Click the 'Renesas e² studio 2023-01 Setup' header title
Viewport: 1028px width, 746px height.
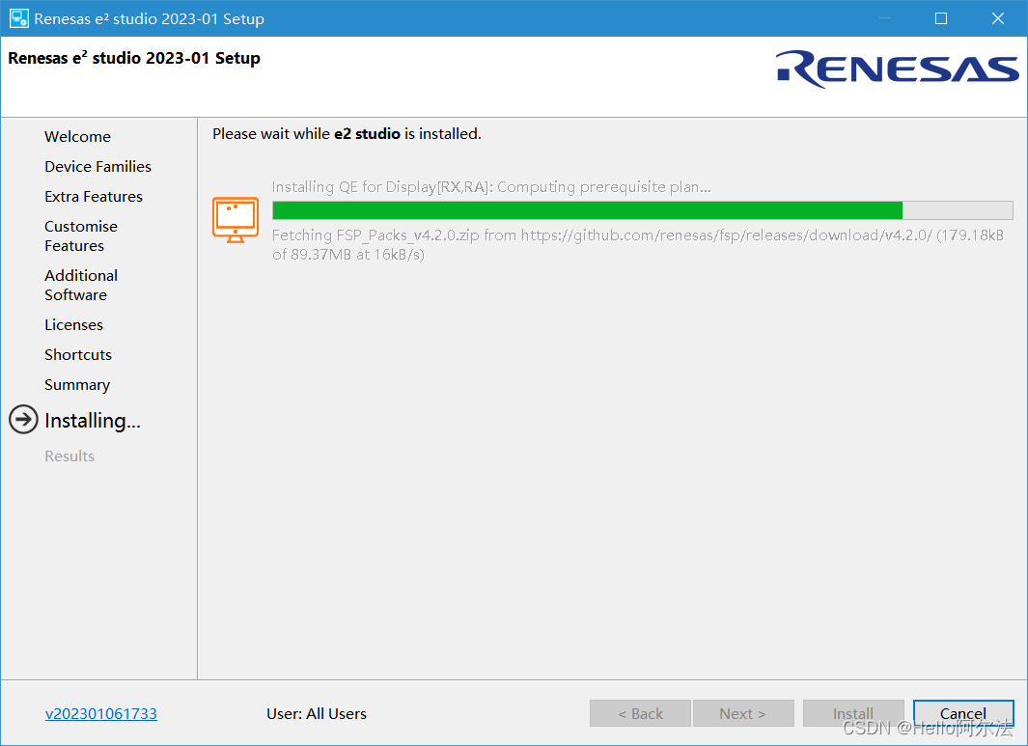(x=134, y=58)
